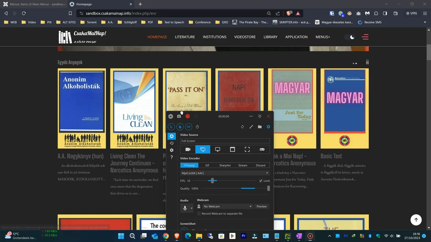Take a screenshot with Captura's camera icon
The width and height of the screenshot is (431, 242).
(179, 116)
